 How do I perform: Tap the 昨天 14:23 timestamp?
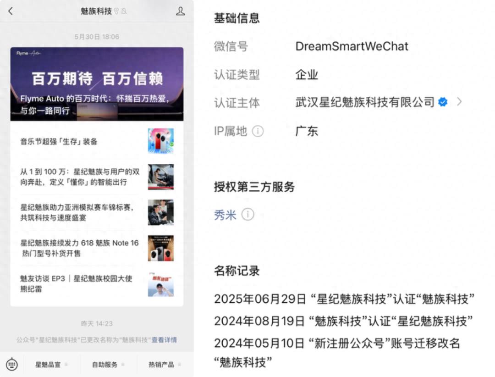pos(97,324)
